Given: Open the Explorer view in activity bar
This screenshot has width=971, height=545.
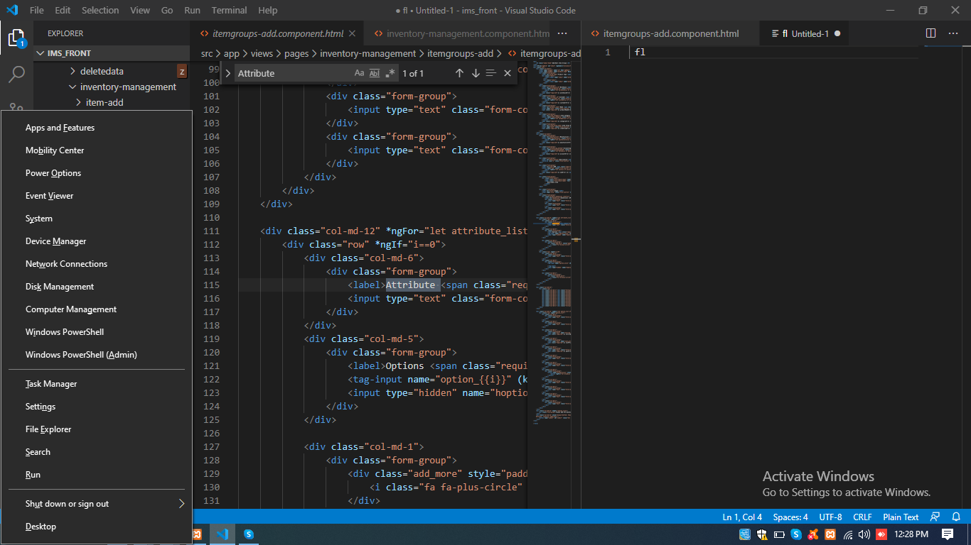Looking at the screenshot, I should click(16, 38).
